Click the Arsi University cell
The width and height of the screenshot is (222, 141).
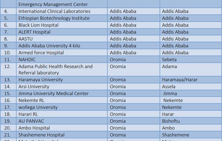tap(62, 87)
